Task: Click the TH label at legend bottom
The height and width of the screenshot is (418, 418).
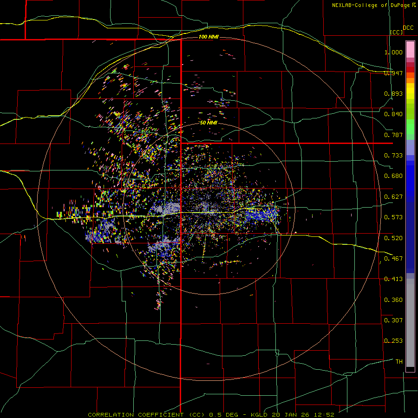Action: click(x=399, y=362)
